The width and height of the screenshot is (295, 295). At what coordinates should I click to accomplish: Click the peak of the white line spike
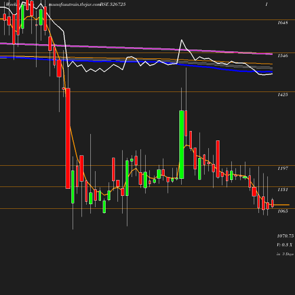(x=182, y=40)
